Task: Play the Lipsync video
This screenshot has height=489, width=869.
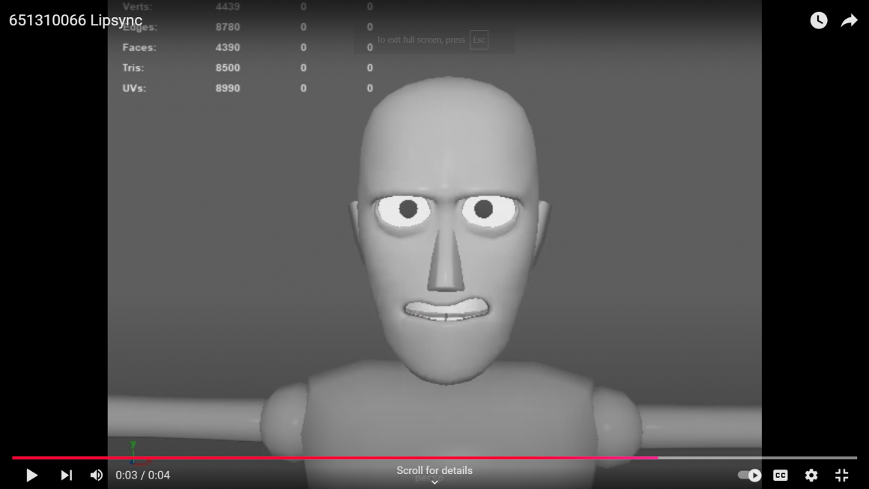Action: (31, 476)
